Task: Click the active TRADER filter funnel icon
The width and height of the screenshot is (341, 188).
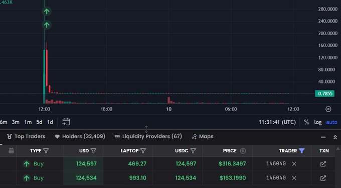Action: [x=302, y=151]
